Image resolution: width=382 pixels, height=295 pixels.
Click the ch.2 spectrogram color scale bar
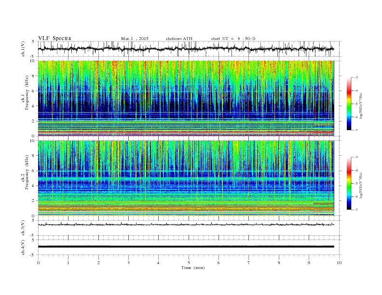click(x=349, y=184)
